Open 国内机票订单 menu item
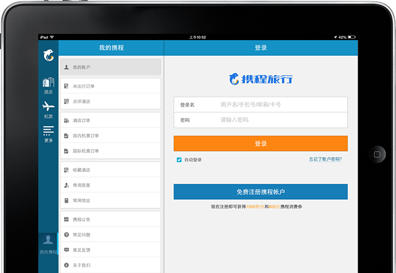 tap(110, 136)
